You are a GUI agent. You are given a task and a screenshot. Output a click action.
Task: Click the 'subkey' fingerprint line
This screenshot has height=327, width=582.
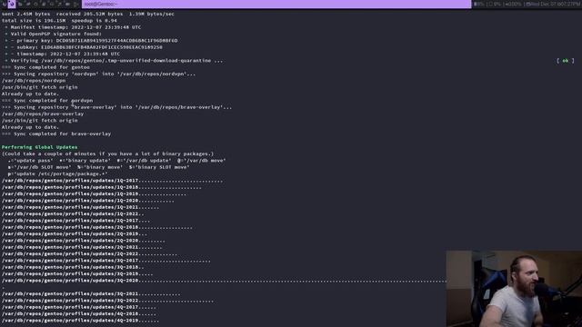[84, 47]
